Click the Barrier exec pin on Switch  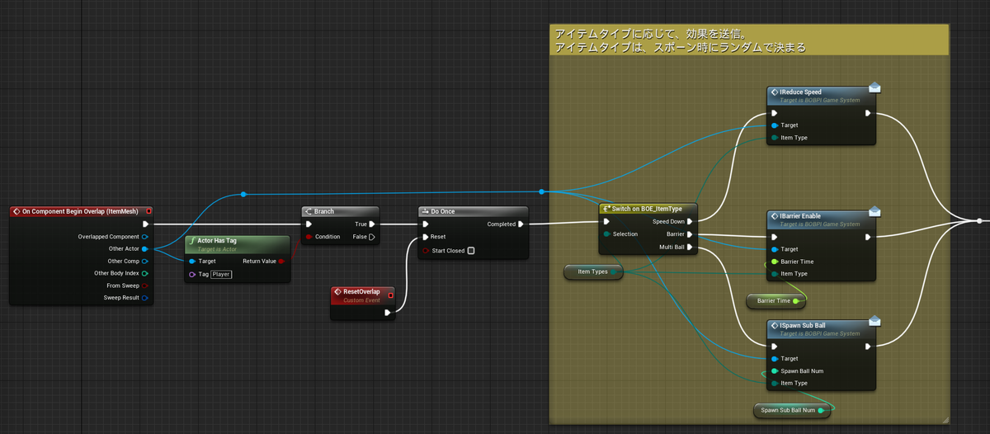click(690, 234)
